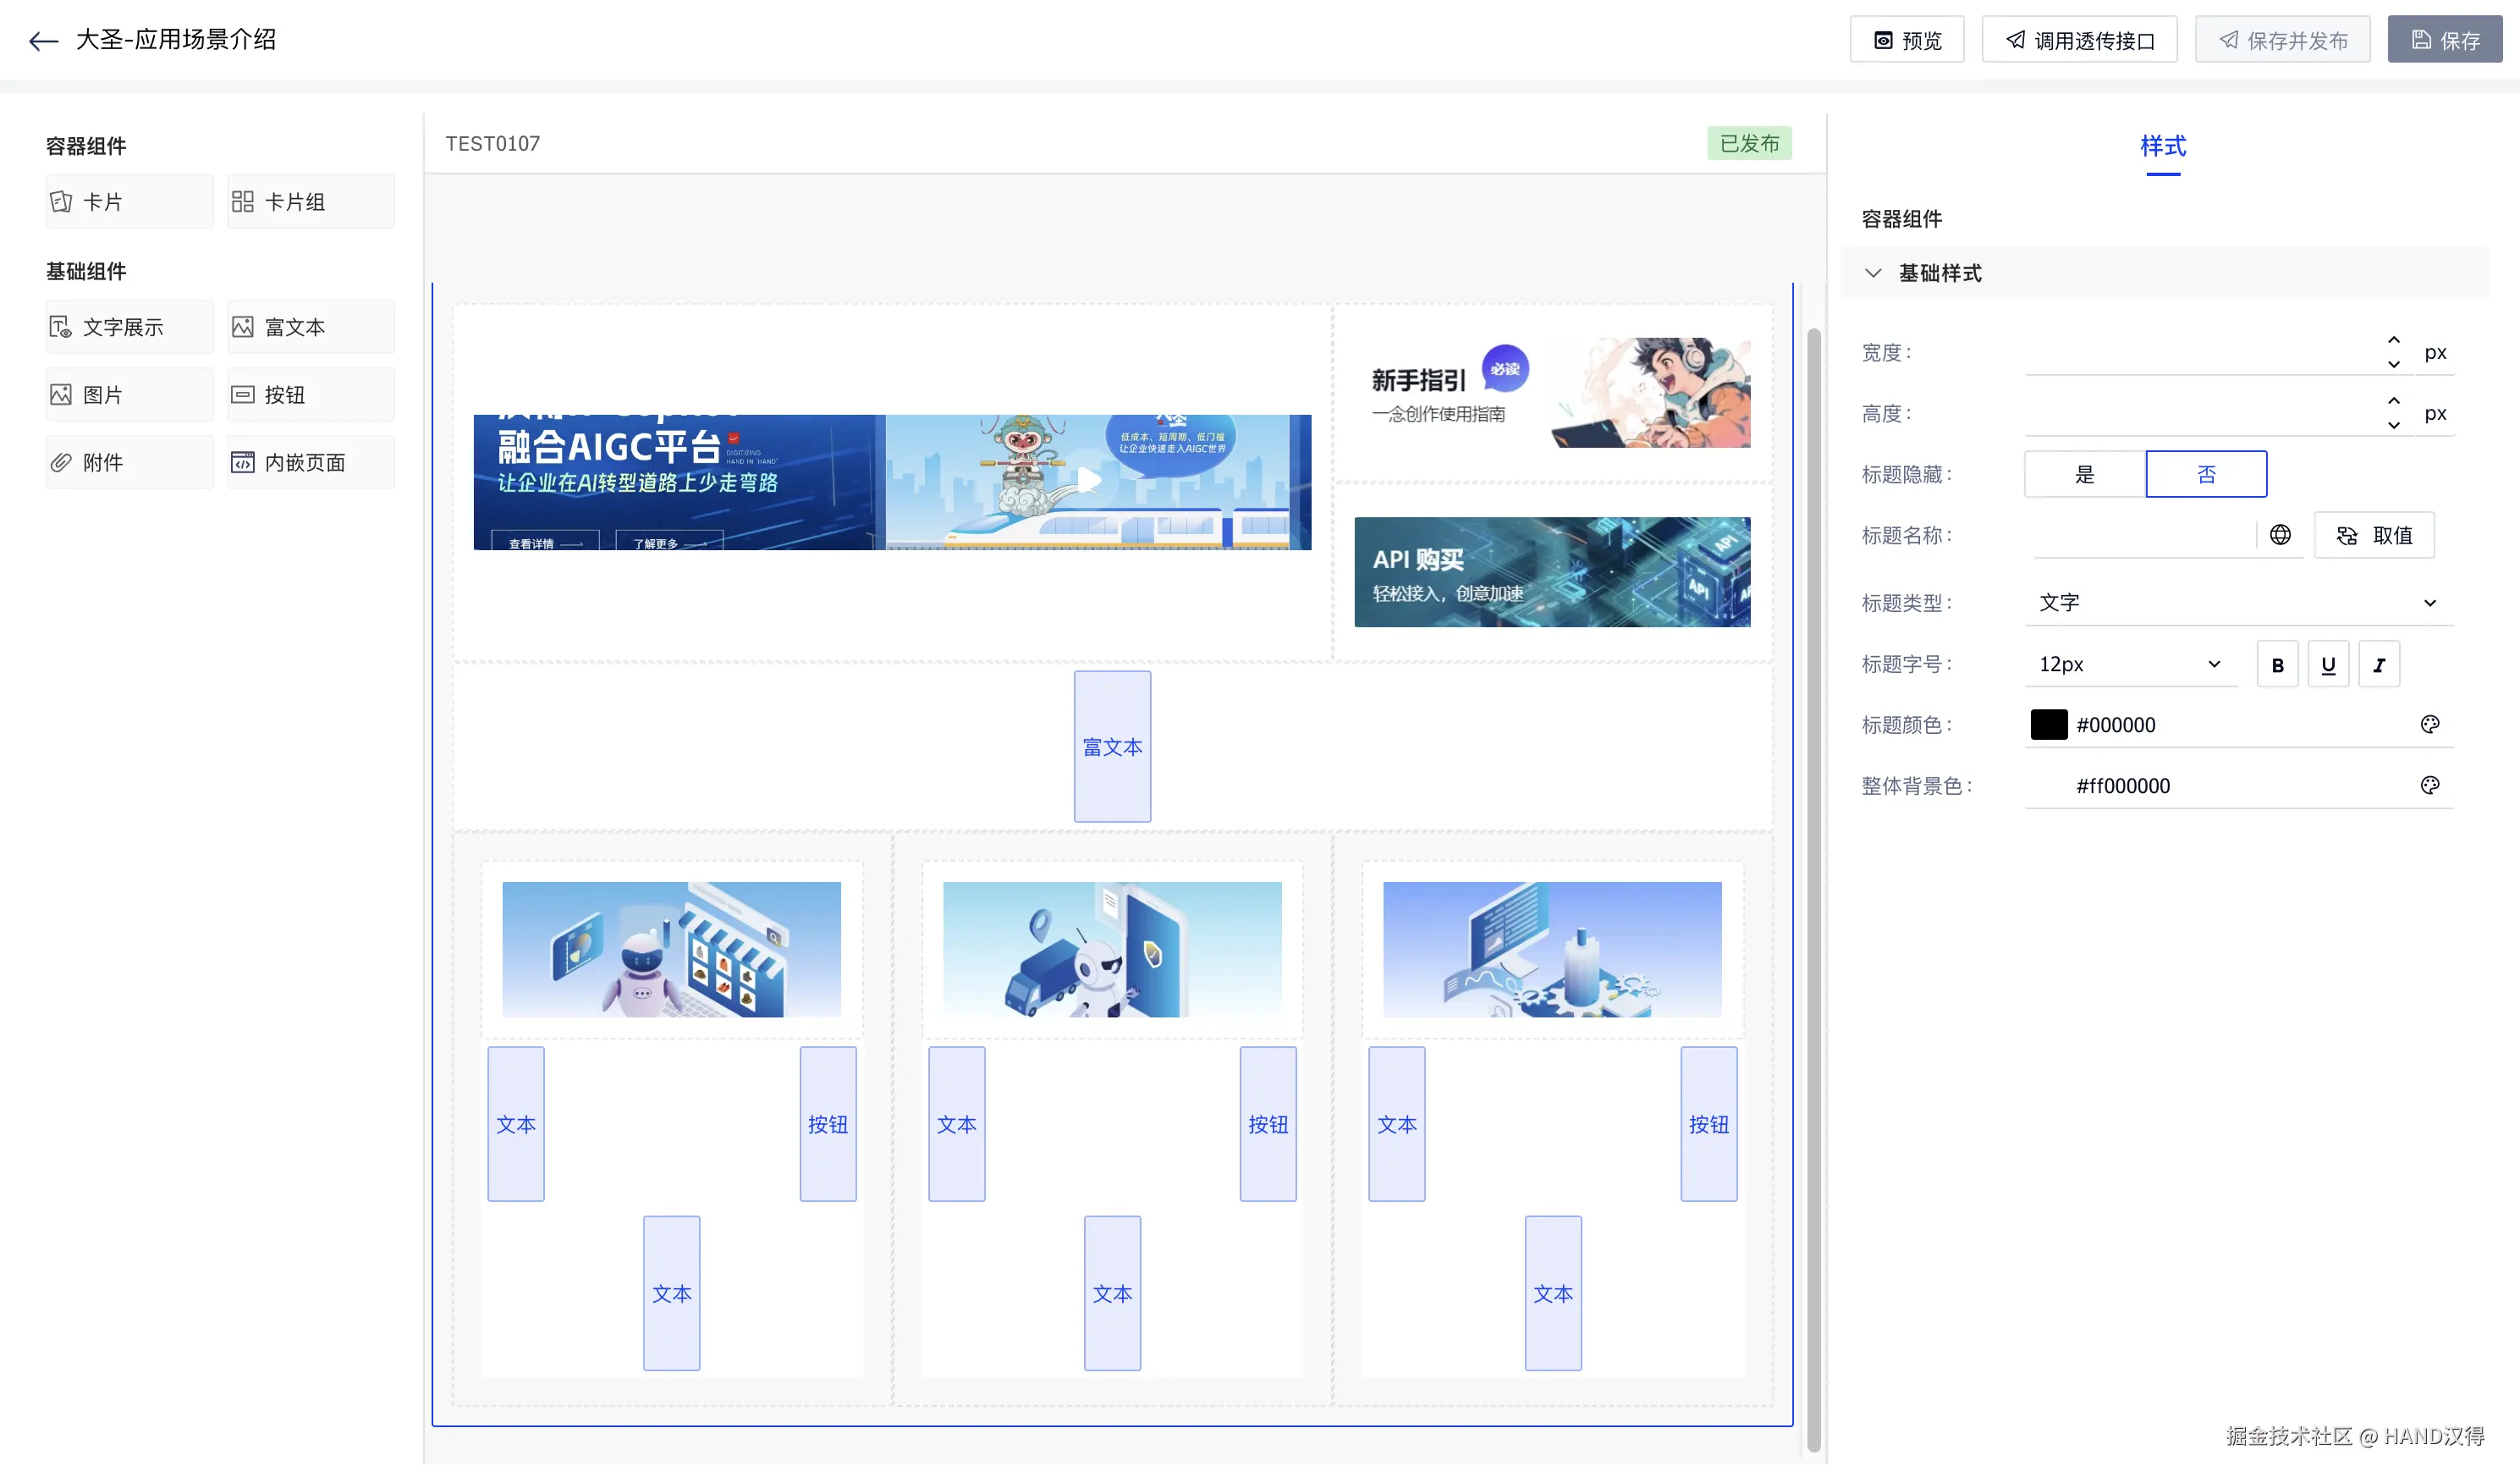Screen dimensions: 2520x1483
Task: Click the 调用透传接口 button
Action: (2079, 40)
